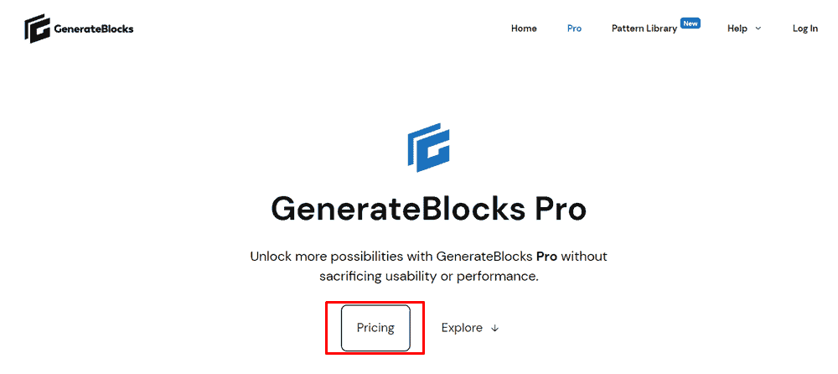Click the 'Unlock more possibilities' tagline text
838x374 pixels.
click(x=428, y=257)
